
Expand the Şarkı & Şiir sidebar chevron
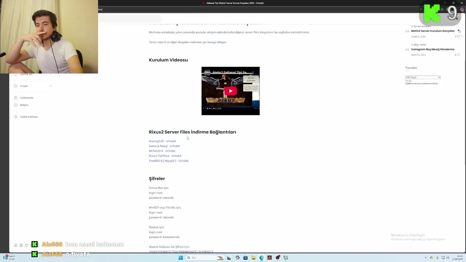pyautogui.click(x=50, y=74)
